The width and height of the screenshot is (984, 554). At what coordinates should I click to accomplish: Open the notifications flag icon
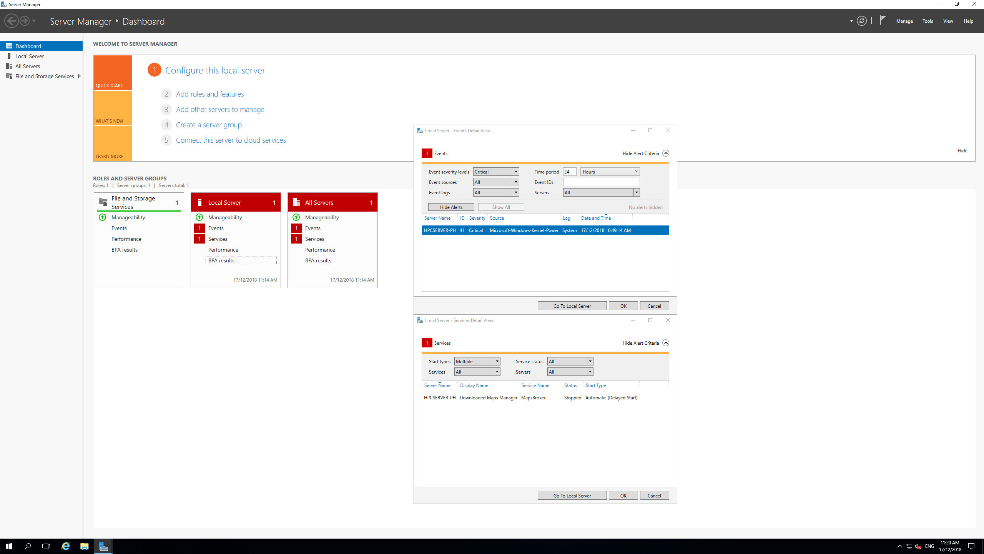(883, 20)
